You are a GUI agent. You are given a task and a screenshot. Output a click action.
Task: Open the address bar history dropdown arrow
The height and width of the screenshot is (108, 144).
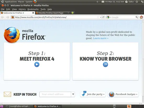pos(101,17)
